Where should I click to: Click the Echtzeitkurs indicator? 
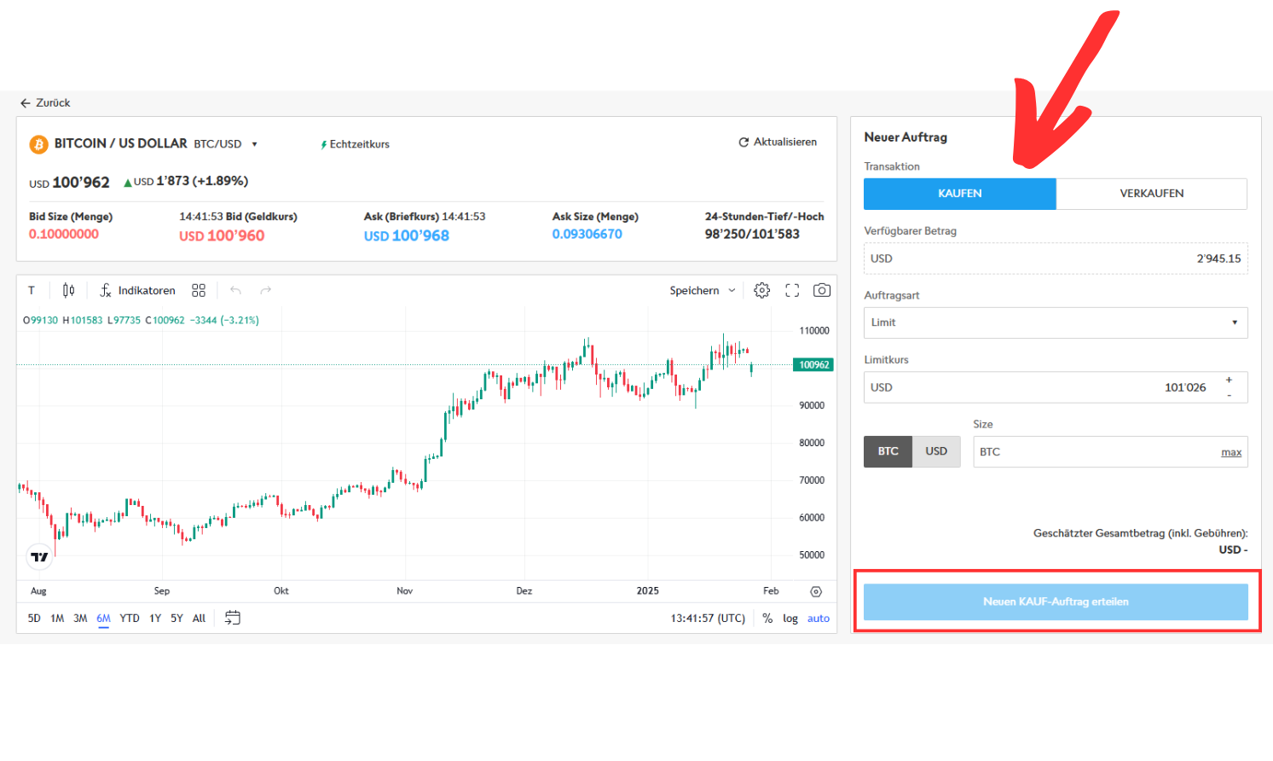[355, 144]
